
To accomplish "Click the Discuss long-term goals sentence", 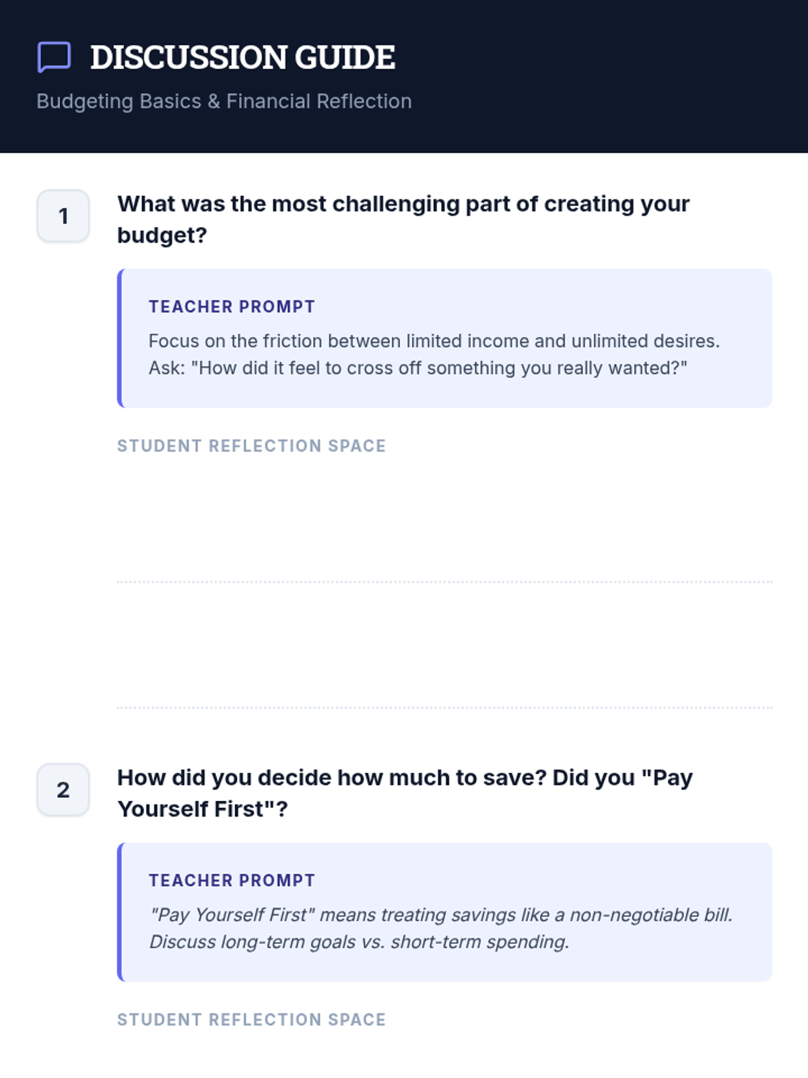I will point(359,942).
